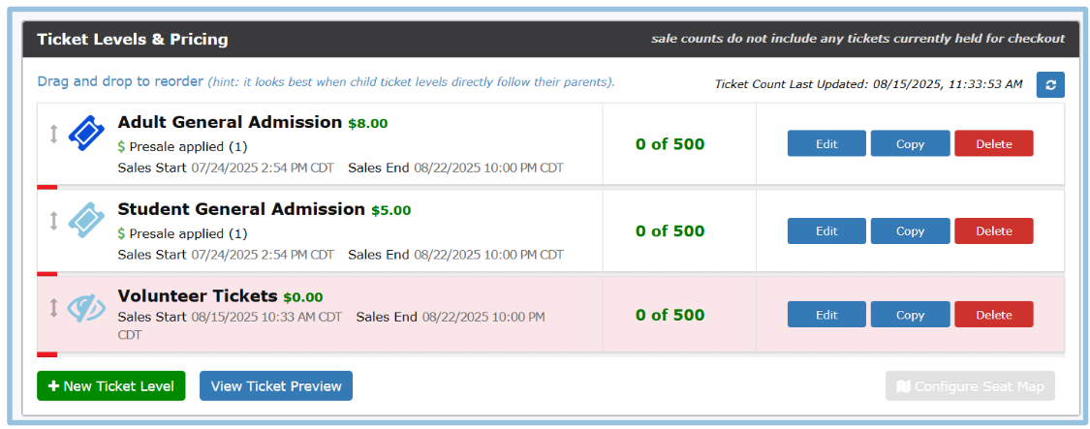The height and width of the screenshot is (429, 1090).
Task: Open the View Ticket Preview button
Action: pyautogui.click(x=276, y=385)
